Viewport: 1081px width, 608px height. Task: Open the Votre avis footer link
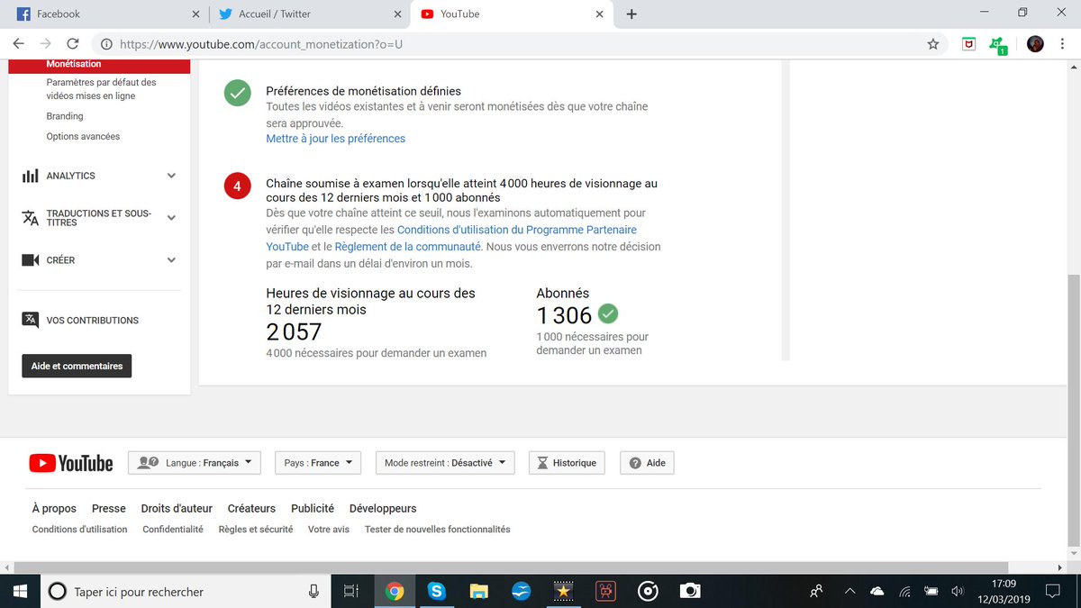click(329, 530)
